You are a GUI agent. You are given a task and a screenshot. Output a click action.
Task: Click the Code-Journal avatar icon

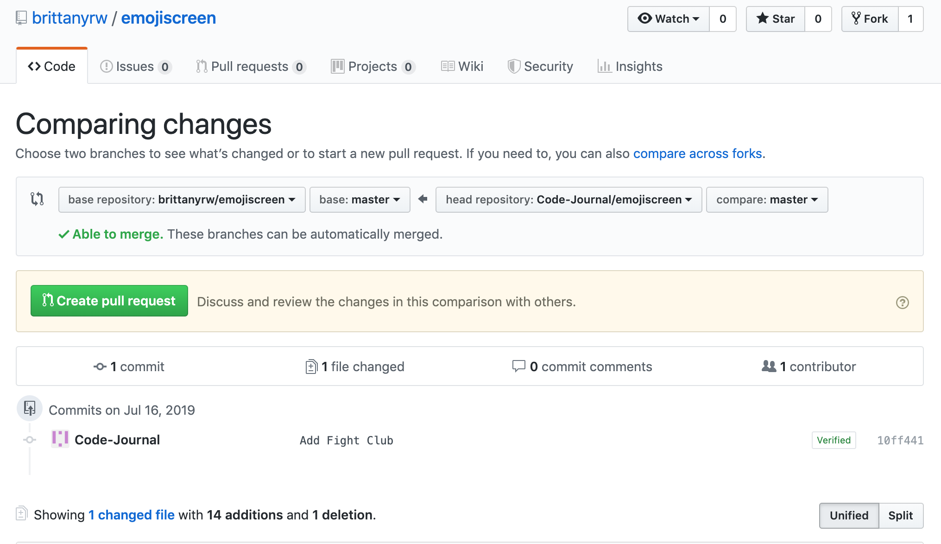tap(60, 439)
